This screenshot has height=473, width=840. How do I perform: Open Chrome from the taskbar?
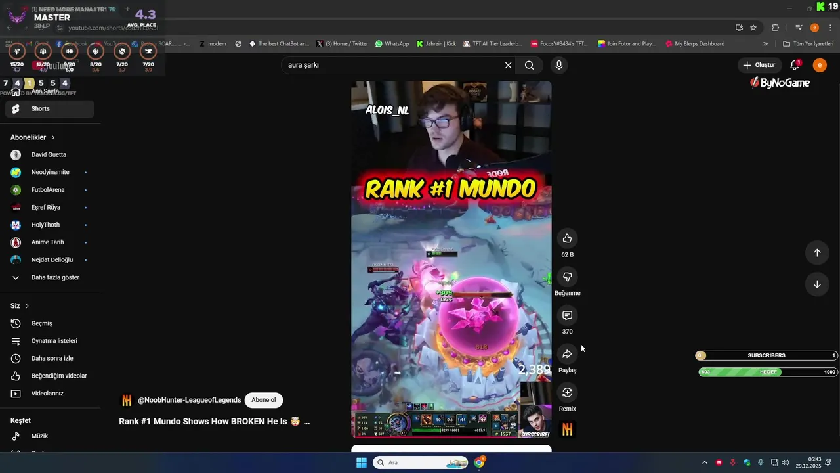click(x=480, y=462)
